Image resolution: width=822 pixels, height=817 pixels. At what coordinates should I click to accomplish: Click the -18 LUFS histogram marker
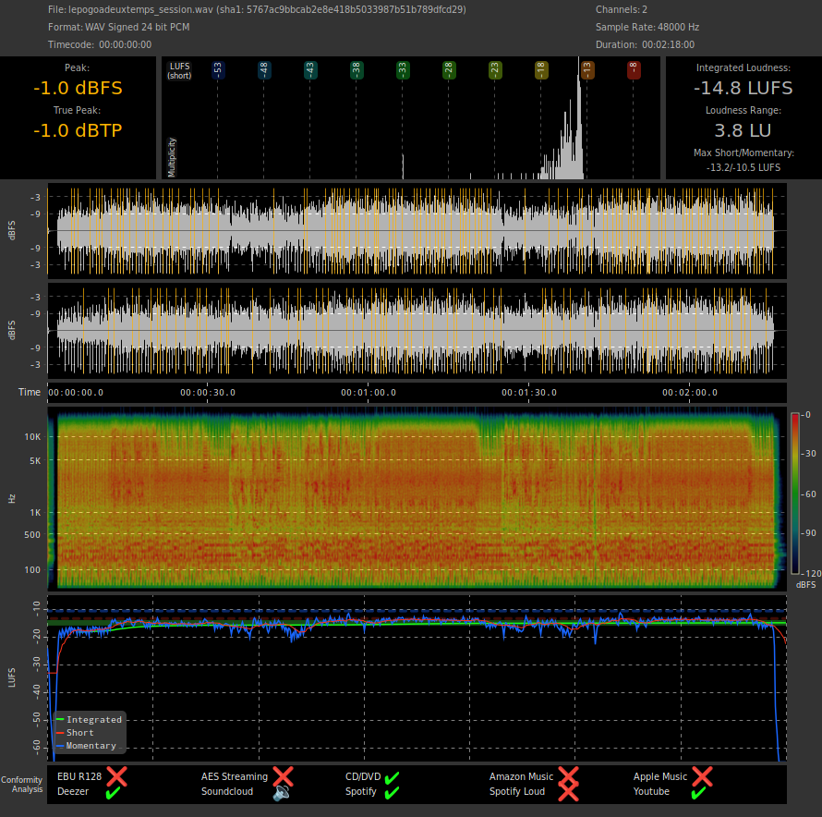click(x=541, y=69)
